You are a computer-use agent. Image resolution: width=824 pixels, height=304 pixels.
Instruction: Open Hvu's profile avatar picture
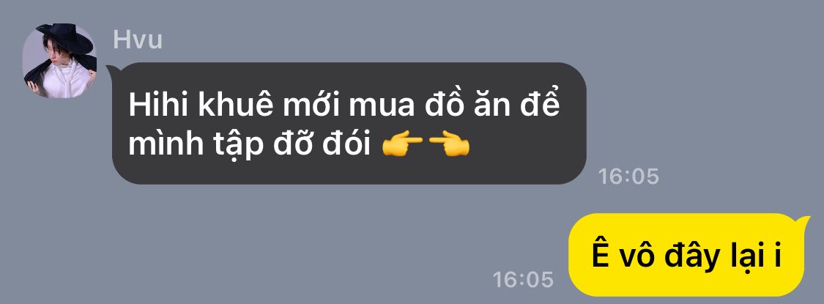(x=59, y=61)
